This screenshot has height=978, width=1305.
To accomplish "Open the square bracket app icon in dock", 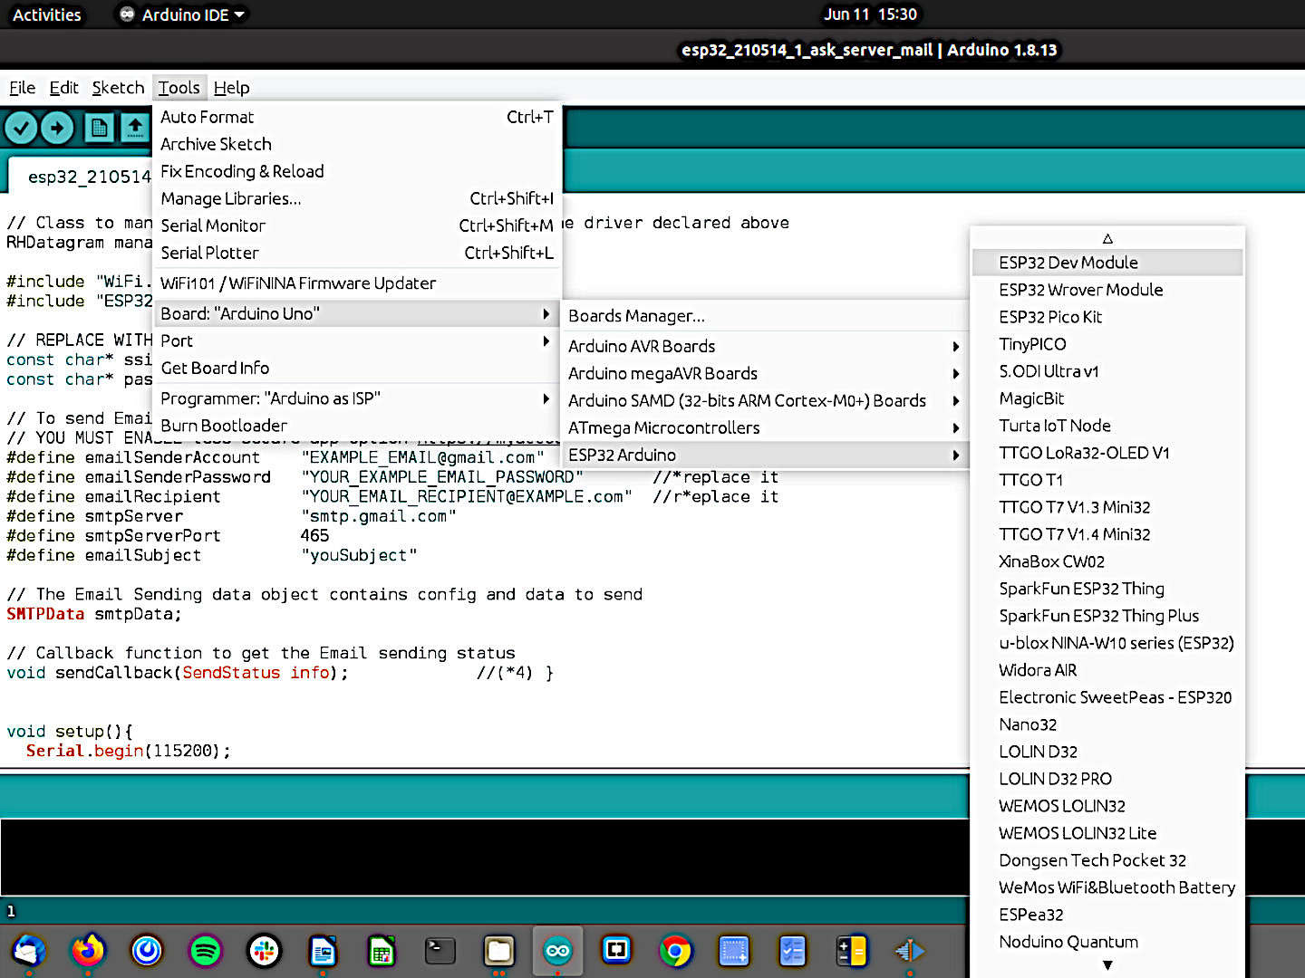I will 616,951.
